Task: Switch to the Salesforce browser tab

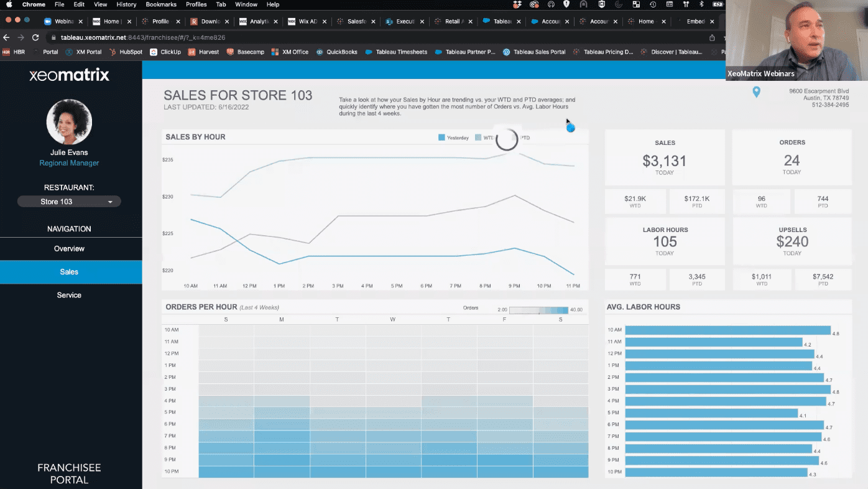Action: [x=356, y=21]
